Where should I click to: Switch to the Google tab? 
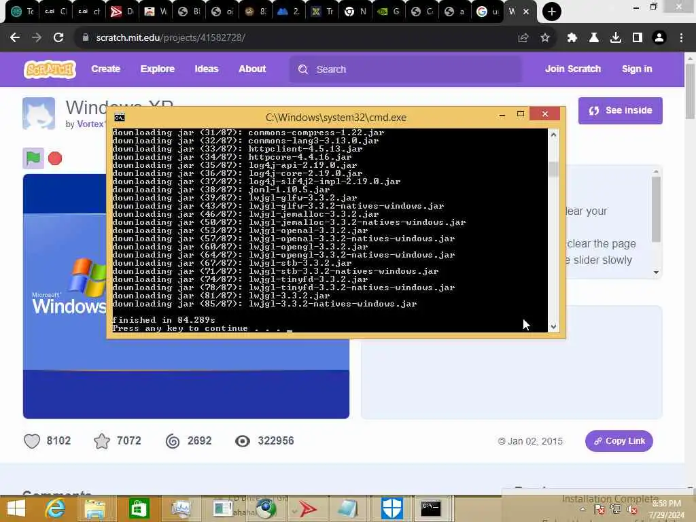click(x=487, y=12)
